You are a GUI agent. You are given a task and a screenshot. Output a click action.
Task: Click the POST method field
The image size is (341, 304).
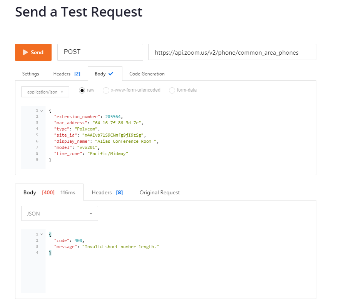100,52
